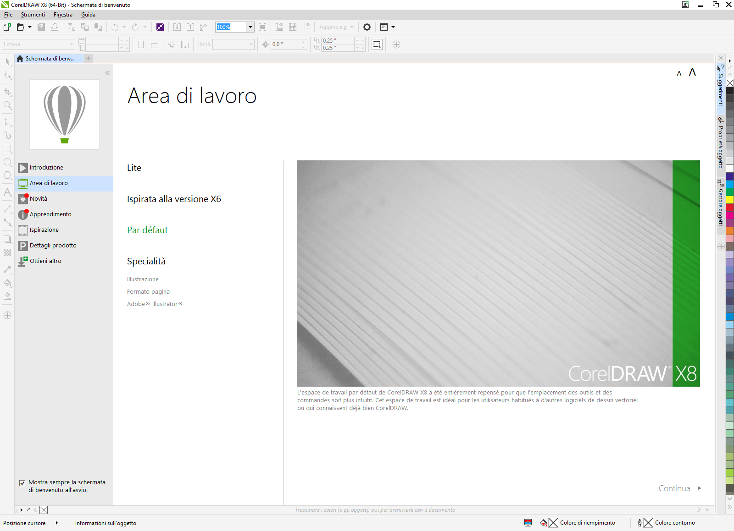734x531 pixels.
Task: Click the no-color swatch in palette
Action: [x=730, y=83]
